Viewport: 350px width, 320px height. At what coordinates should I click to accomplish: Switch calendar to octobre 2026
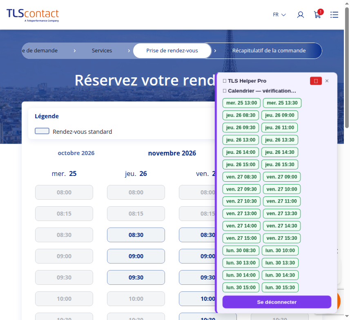click(76, 153)
